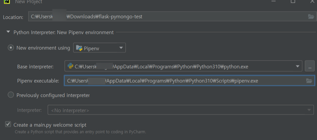317x140 pixels.
Task: Click the 'New Project' window title
Action: (x=29, y=2)
